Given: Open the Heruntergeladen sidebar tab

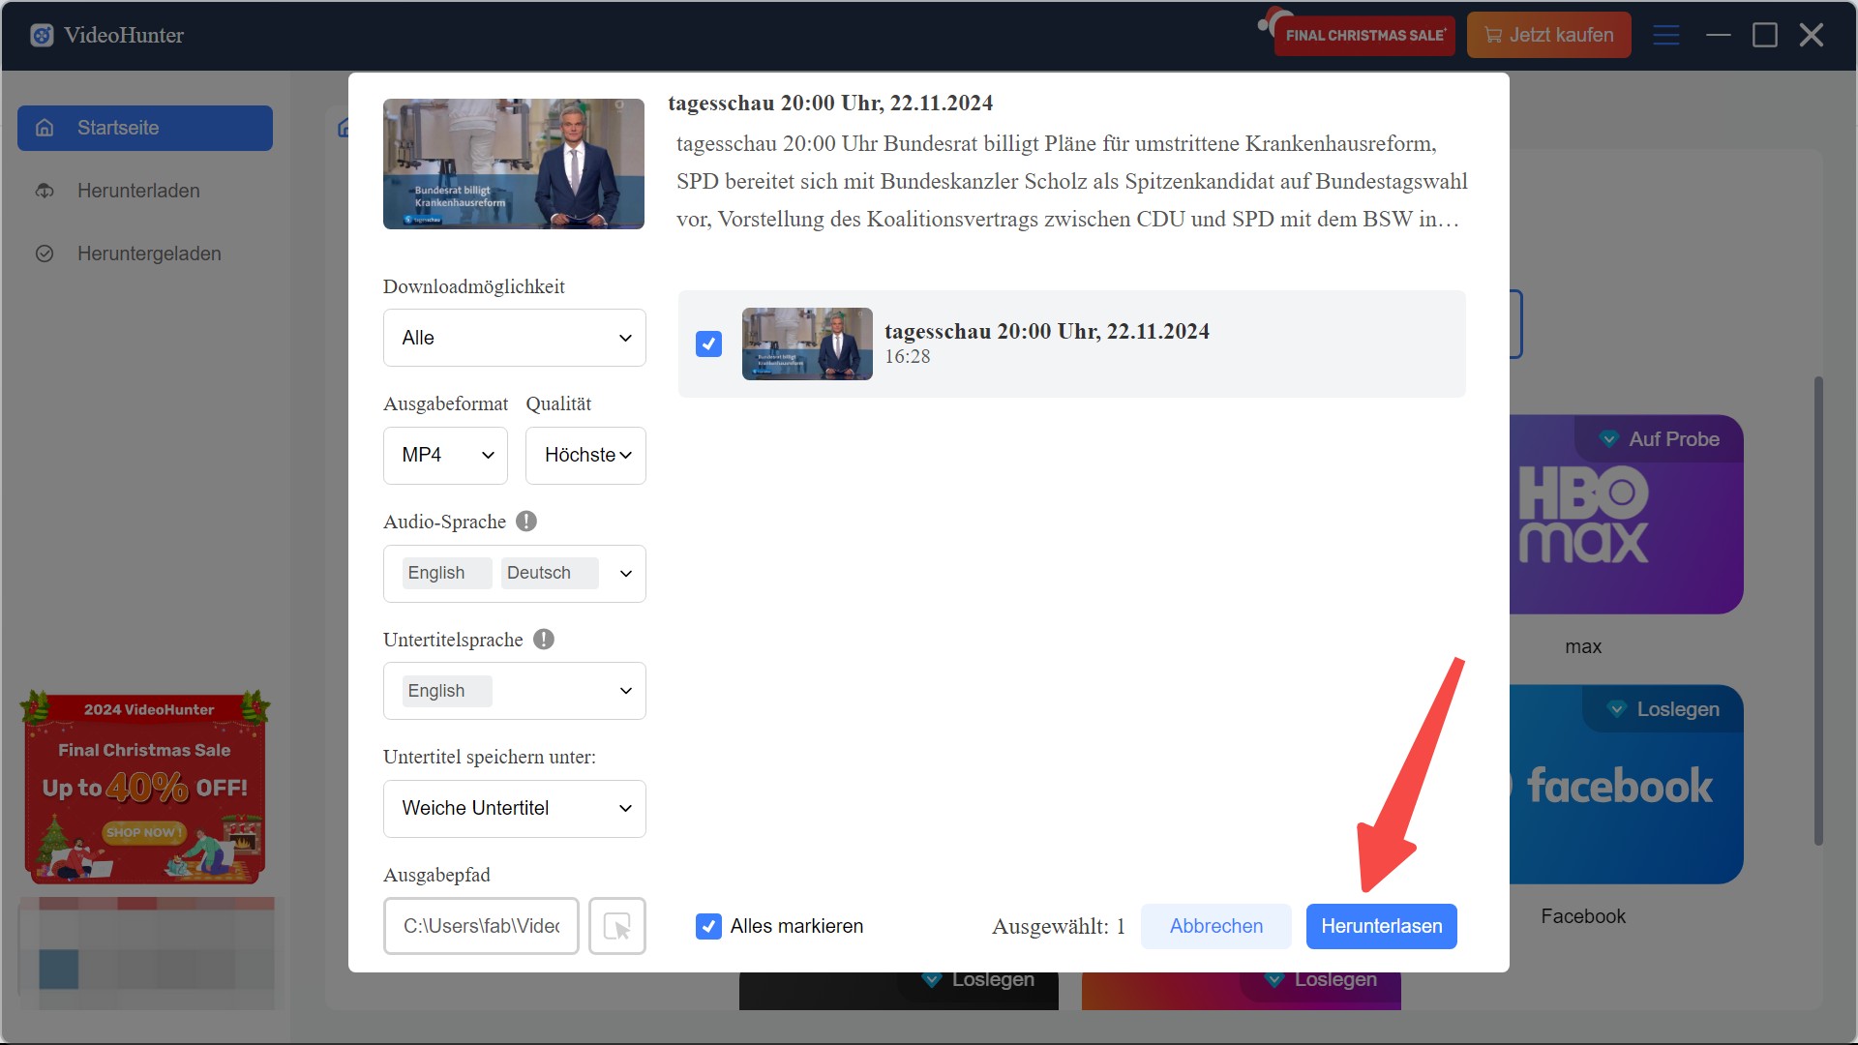Looking at the screenshot, I should pyautogui.click(x=145, y=254).
